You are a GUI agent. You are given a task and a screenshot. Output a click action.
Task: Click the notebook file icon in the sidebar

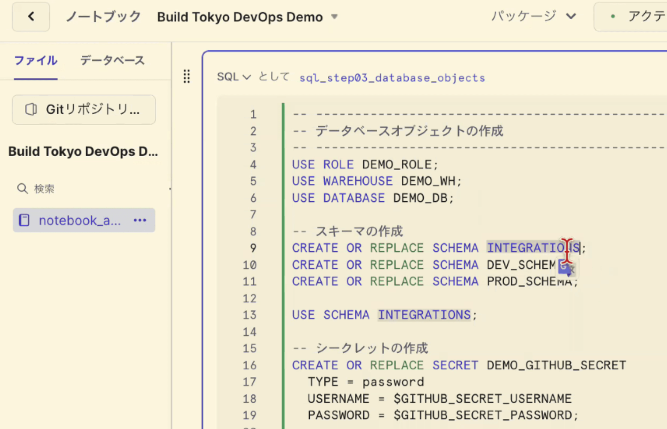pyautogui.click(x=24, y=220)
